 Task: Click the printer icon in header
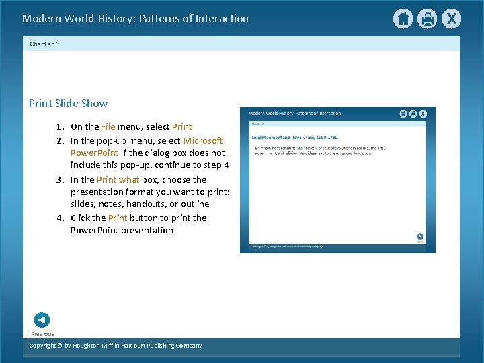pos(428,19)
